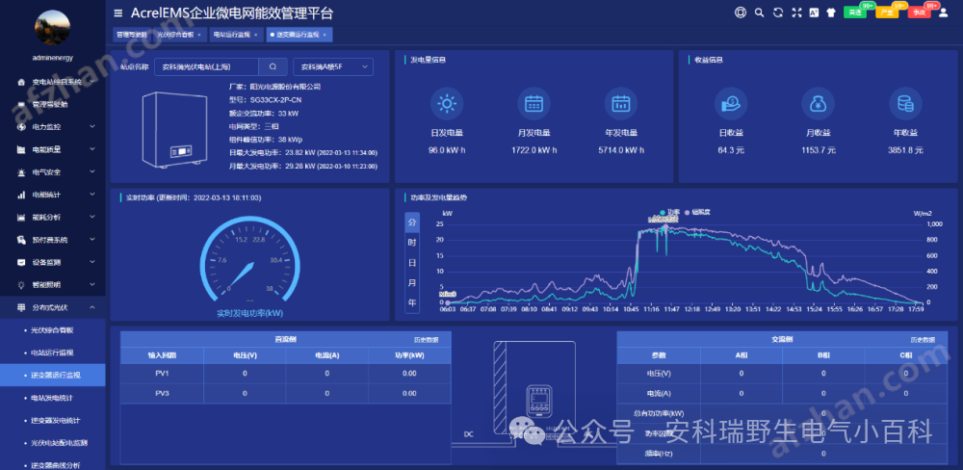Open the green 普通 alarm badge button
The image size is (963, 470).
coord(857,12)
